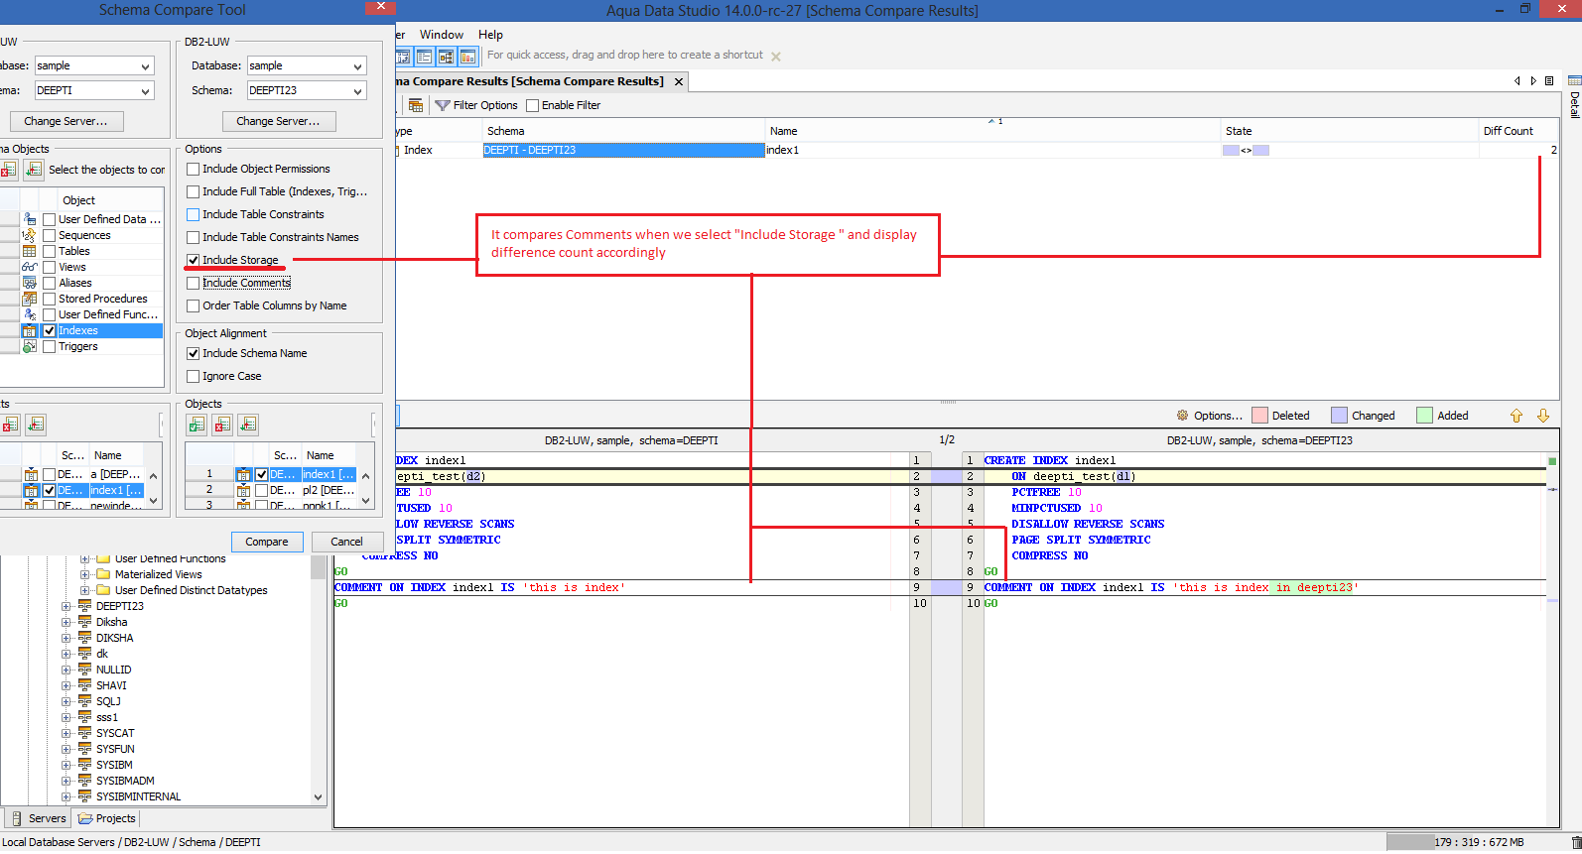The height and width of the screenshot is (854, 1582).
Task: Enable Include Full Table option
Action: tap(194, 192)
